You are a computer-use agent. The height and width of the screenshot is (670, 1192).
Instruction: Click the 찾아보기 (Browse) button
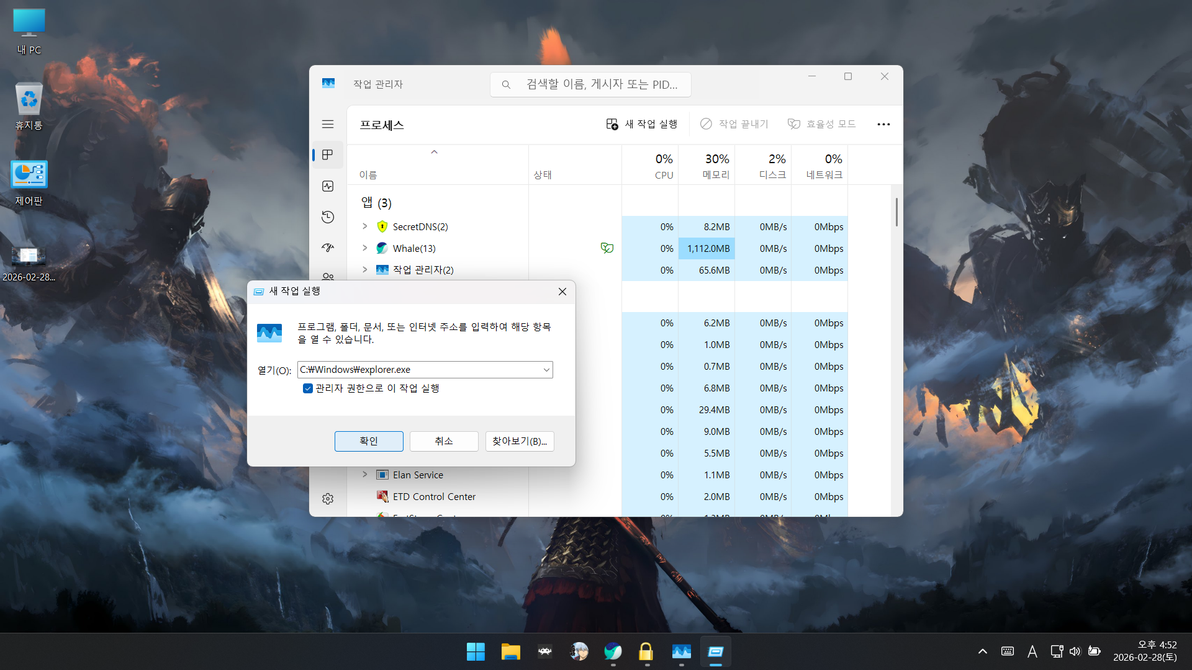[x=519, y=441]
